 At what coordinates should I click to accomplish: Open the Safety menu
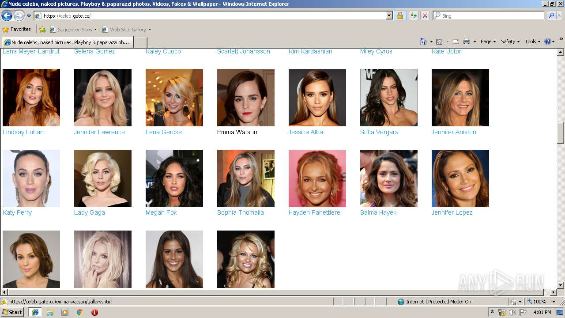click(510, 42)
